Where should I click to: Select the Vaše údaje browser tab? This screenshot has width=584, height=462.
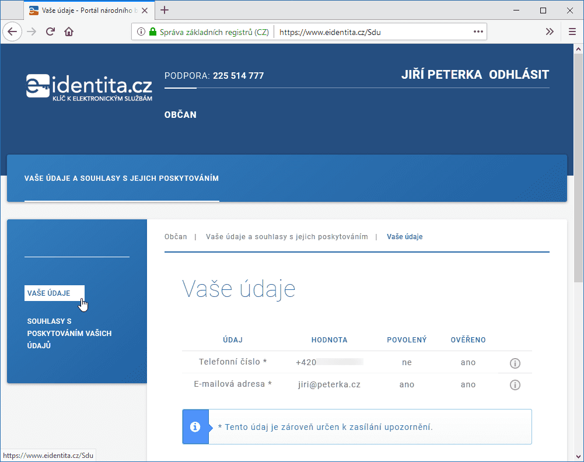coord(89,10)
